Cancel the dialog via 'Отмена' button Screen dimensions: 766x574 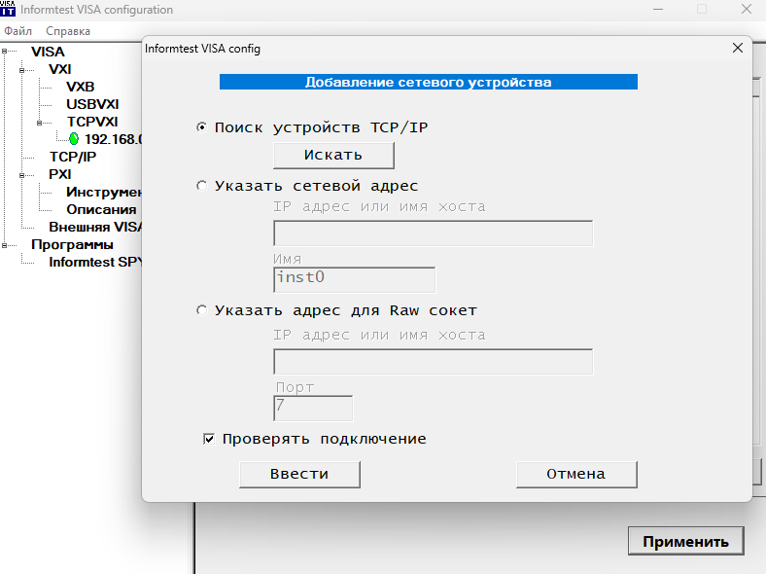click(x=576, y=474)
